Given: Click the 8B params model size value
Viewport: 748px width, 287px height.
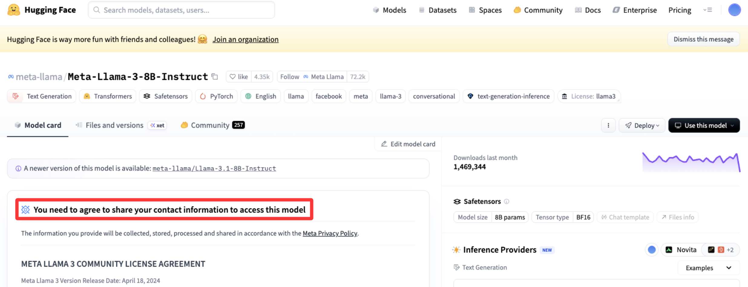Looking at the screenshot, I should [x=510, y=217].
